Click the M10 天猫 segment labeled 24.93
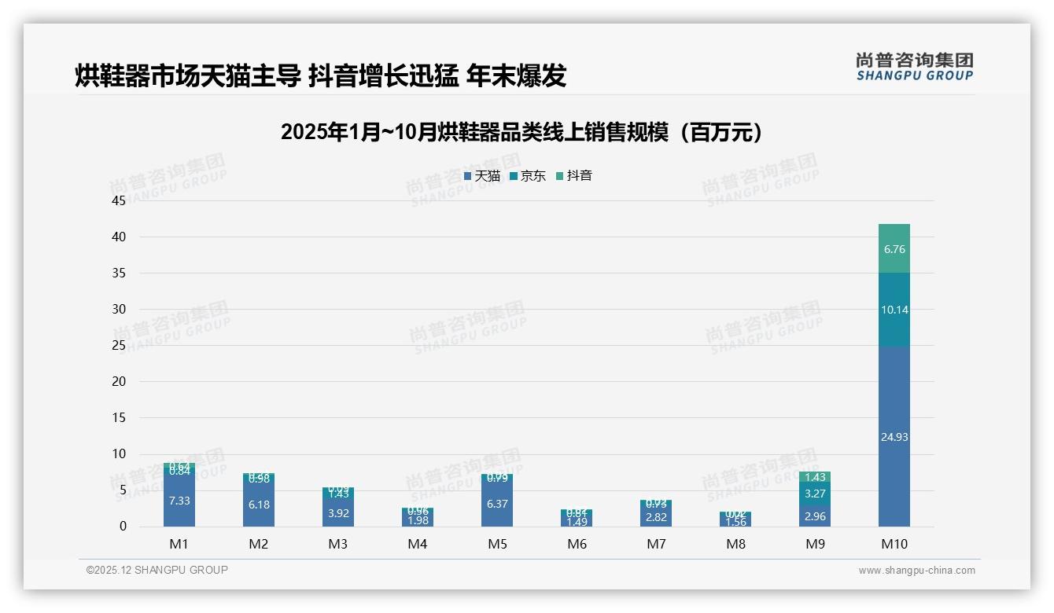The image size is (1054, 613). pos(894,436)
